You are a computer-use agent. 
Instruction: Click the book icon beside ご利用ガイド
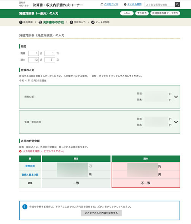pos(102,5)
